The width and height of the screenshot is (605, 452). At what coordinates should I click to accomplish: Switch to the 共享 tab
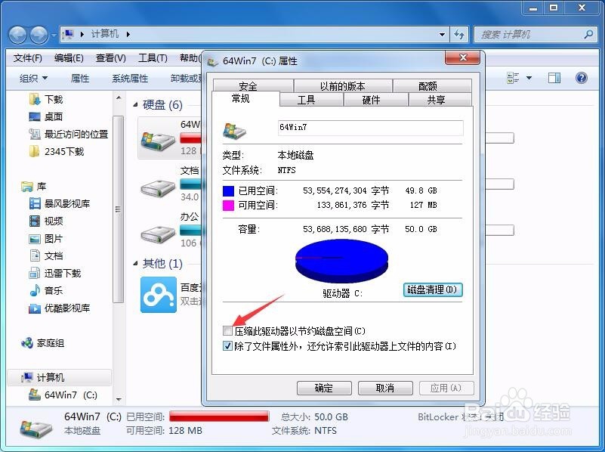click(x=440, y=100)
